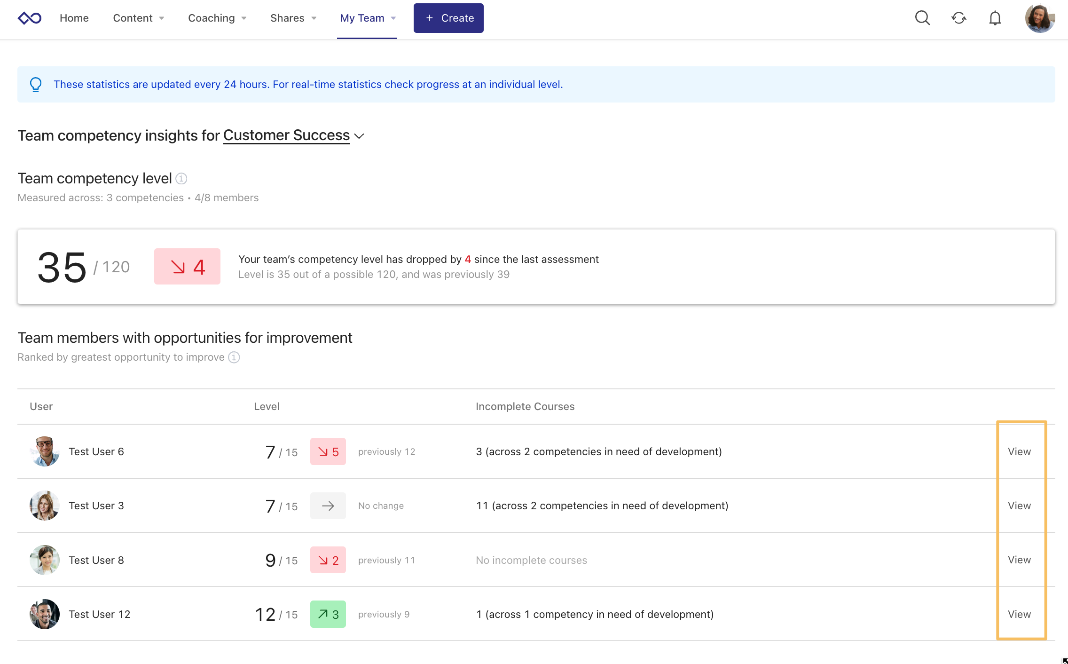The width and height of the screenshot is (1068, 664).
Task: Click Test User 6 avatar
Action: (x=45, y=451)
